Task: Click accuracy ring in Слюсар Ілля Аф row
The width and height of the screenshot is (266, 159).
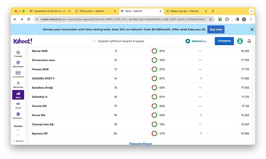Action: pyautogui.click(x=154, y=124)
